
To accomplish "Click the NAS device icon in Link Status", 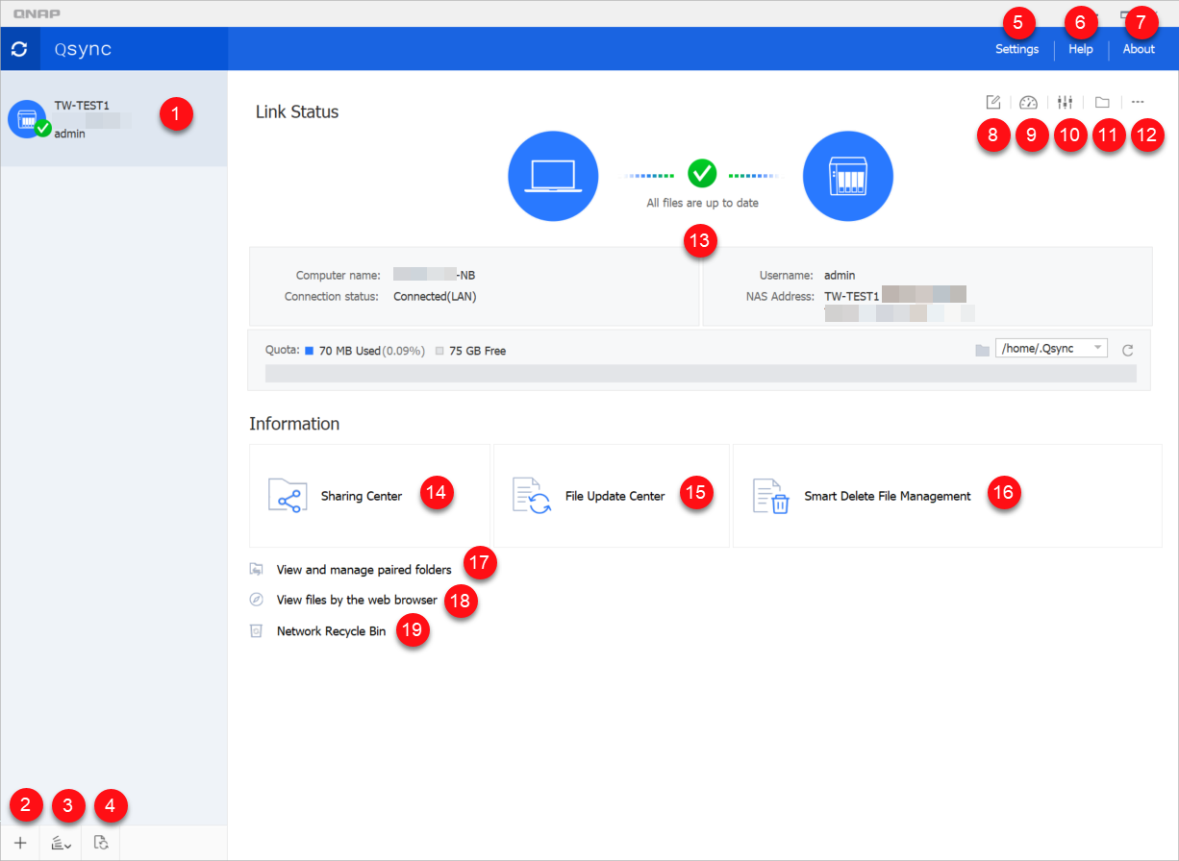I will pos(847,176).
